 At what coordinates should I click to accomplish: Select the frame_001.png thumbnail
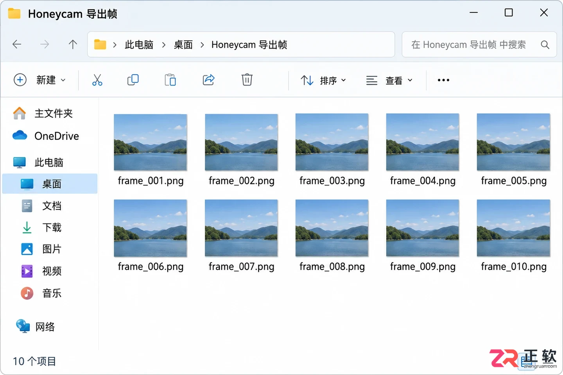pyautogui.click(x=151, y=142)
